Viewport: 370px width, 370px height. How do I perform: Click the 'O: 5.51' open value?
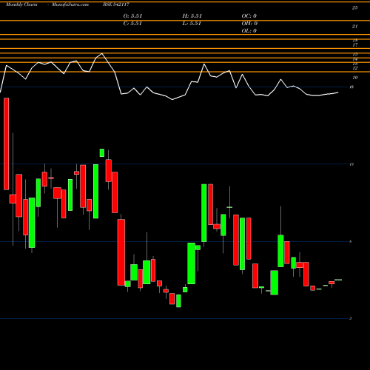[x=132, y=16]
